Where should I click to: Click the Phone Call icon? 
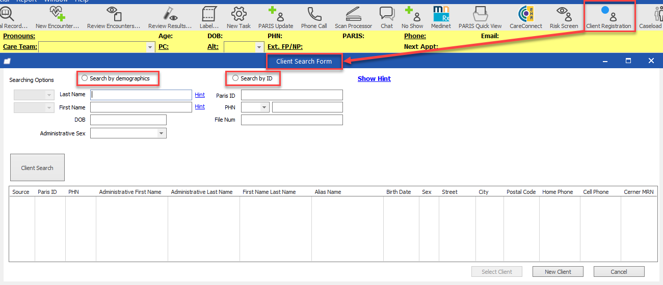pyautogui.click(x=314, y=17)
